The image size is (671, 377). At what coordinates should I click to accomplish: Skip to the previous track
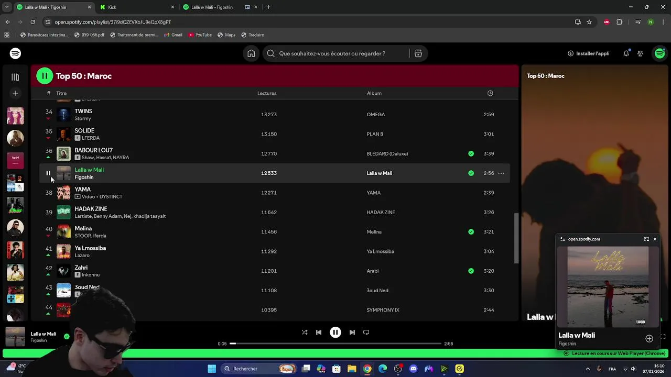point(319,332)
